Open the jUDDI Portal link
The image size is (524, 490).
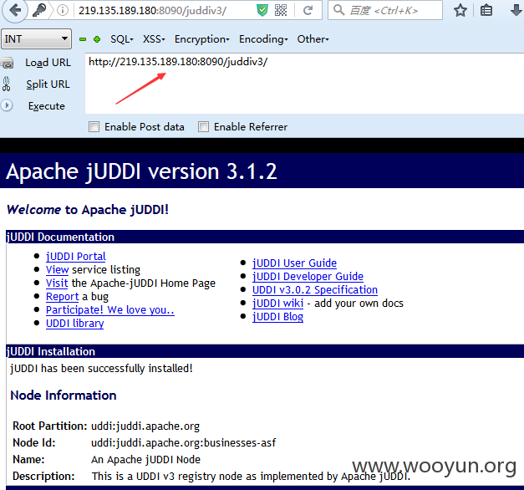pyautogui.click(x=76, y=257)
